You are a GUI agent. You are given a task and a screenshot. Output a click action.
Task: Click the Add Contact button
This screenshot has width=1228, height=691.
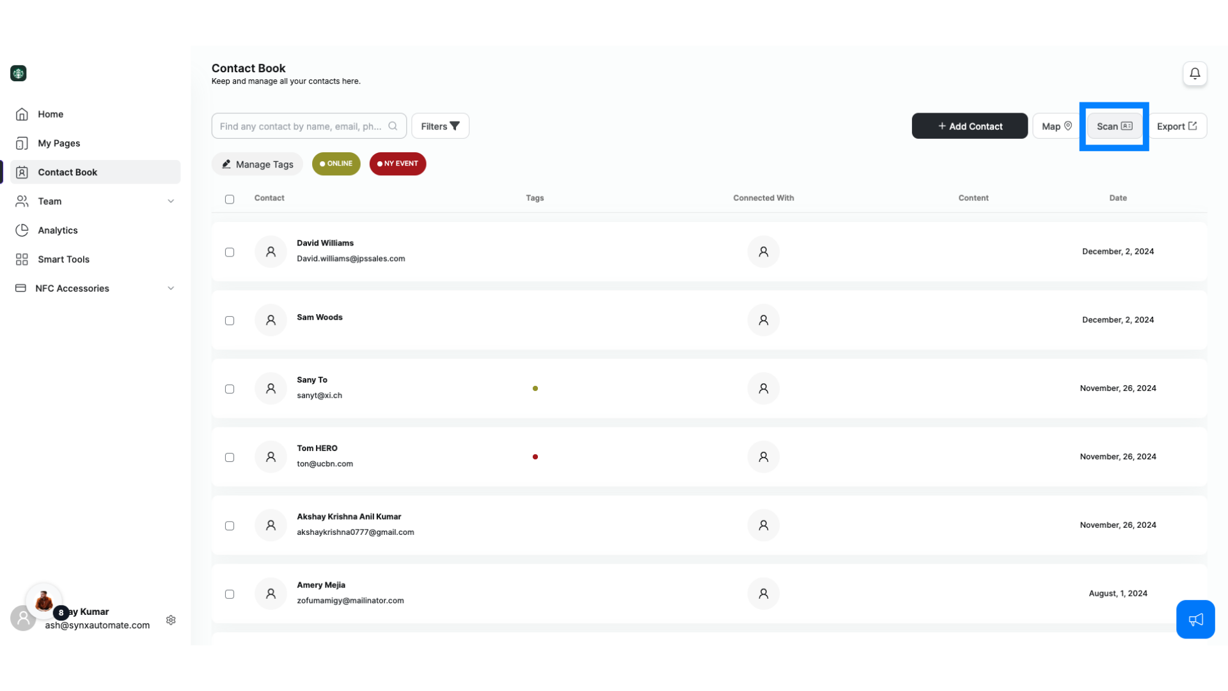969,125
